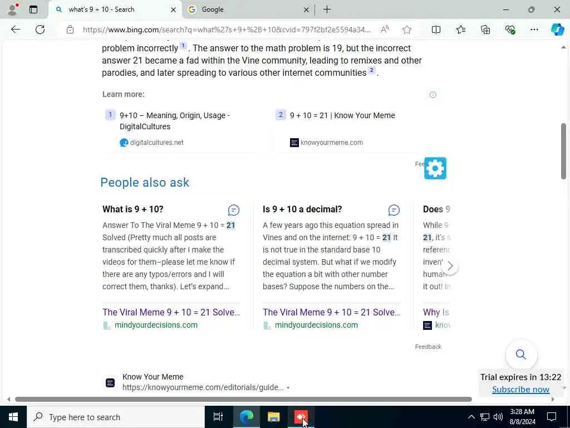Chat about 'Is 9 + 10 a decimal?' icon
Image resolution: width=570 pixels, height=428 pixels.
coord(394,210)
